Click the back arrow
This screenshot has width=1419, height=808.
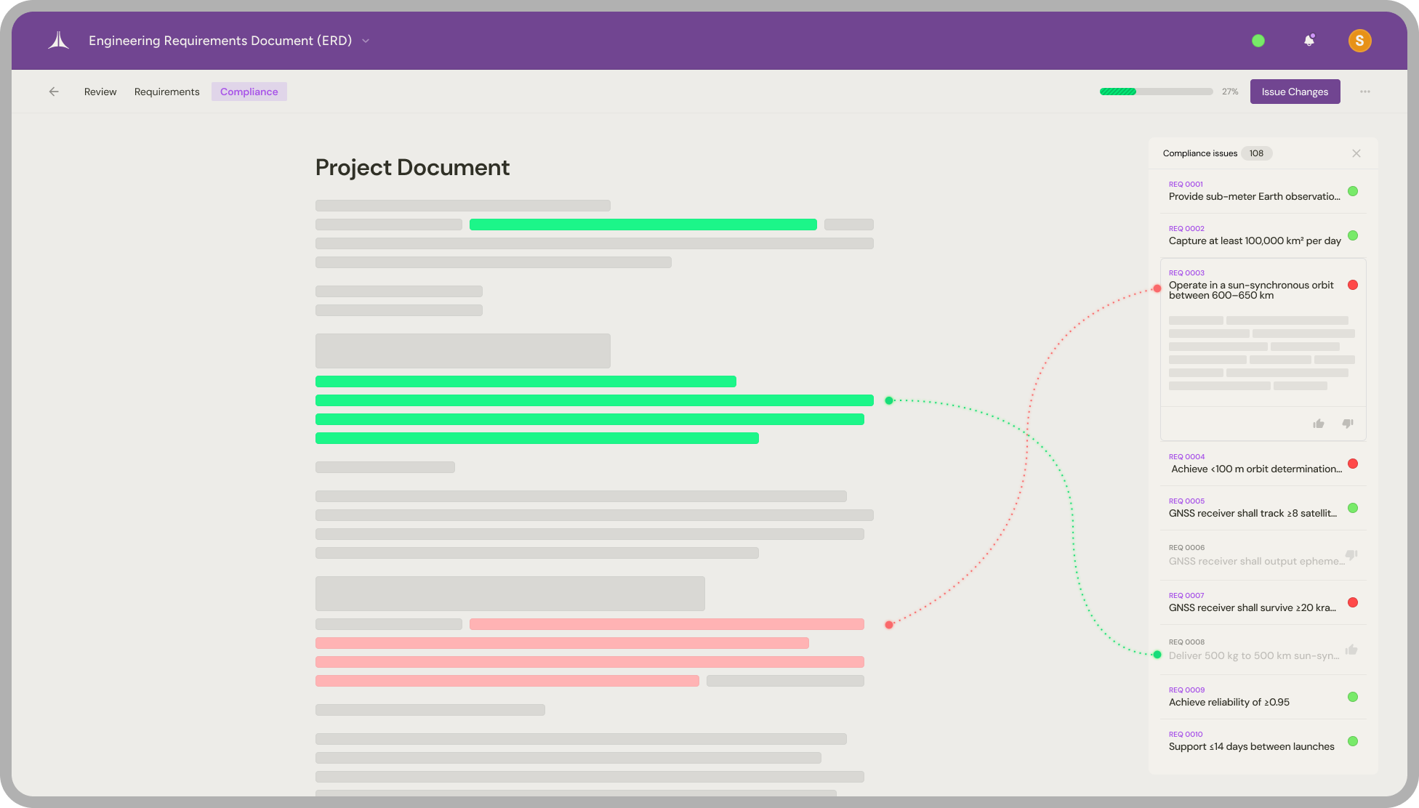point(54,92)
